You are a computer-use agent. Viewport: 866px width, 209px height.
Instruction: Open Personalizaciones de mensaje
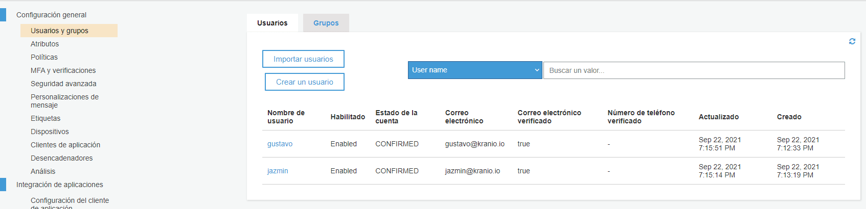tap(65, 101)
